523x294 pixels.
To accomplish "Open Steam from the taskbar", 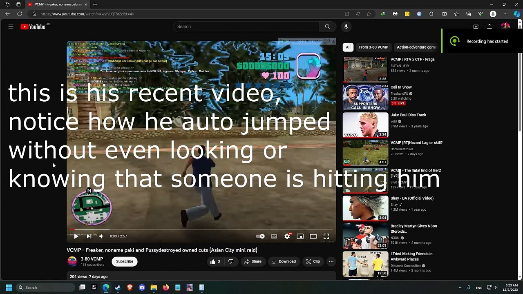I will point(118,287).
